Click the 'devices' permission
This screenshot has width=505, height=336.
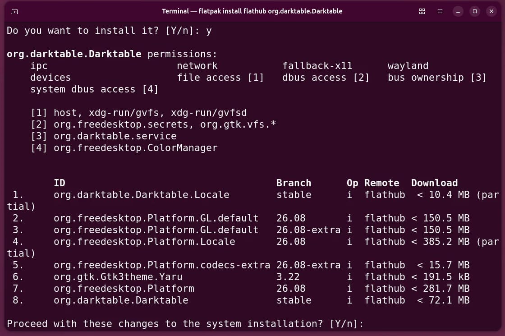click(50, 77)
